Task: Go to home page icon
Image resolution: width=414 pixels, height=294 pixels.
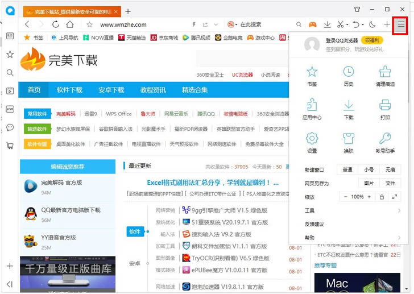Action: coord(70,24)
